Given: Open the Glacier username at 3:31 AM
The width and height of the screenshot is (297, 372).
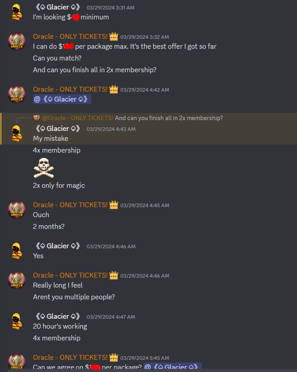Looking at the screenshot, I should (x=58, y=7).
